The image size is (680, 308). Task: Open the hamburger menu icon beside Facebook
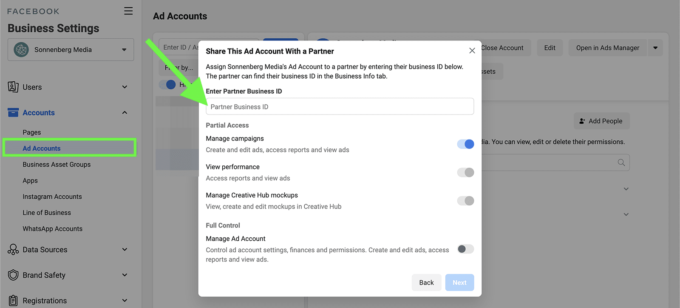128,11
